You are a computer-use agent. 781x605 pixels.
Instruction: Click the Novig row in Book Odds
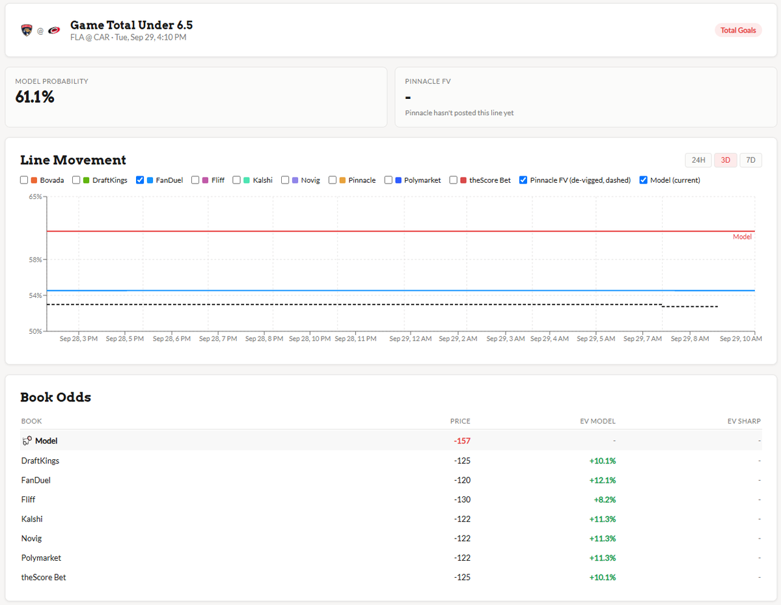(390, 539)
